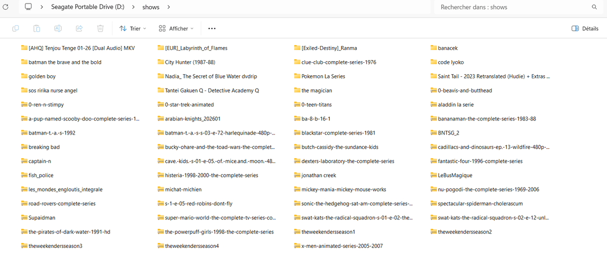Screen dimensions: 607x267
Task: Expand the chevron after Seagate Portable Drive (D:)
Action: coord(133,7)
